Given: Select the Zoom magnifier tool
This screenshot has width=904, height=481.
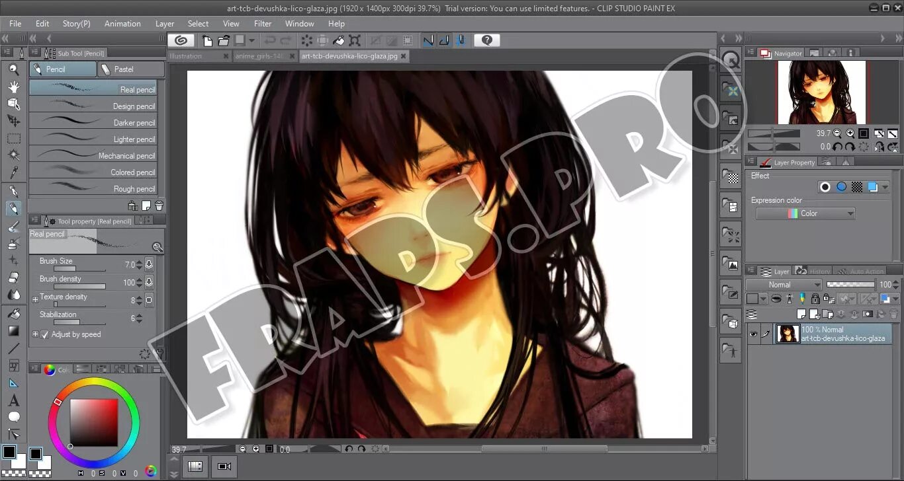Looking at the screenshot, I should pos(13,69).
